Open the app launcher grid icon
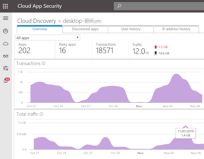The width and height of the screenshot is (204, 159). point(5,6)
